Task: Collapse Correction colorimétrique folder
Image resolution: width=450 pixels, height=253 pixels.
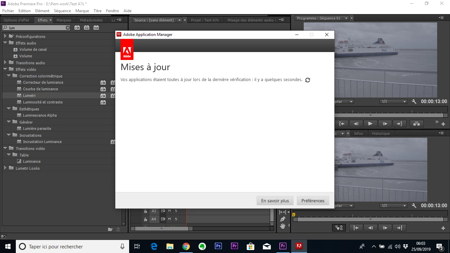Action: click(x=9, y=76)
